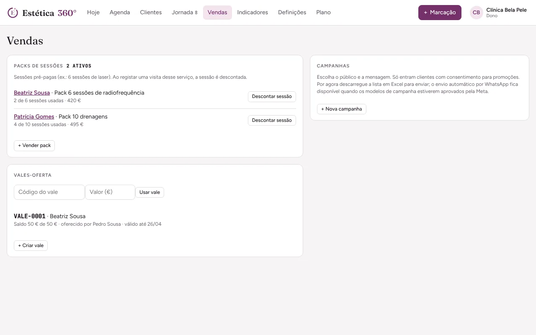Click the Usar vale button

[x=149, y=192]
